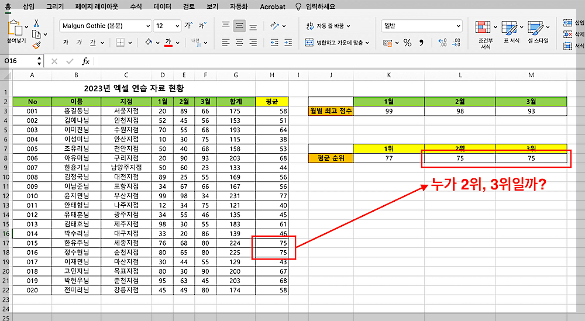Screen dimensions: 585x321
Task: Click the Copy icon
Action: pyautogui.click(x=36, y=34)
